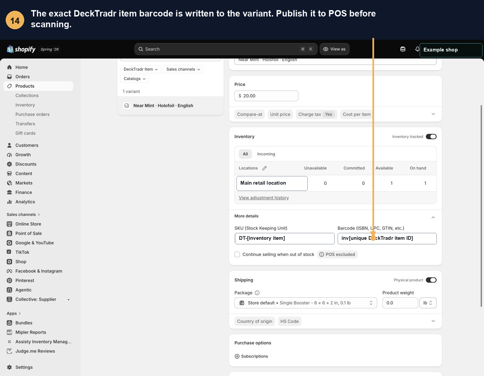This screenshot has height=376, width=484.
Task: Click the Example shop account button
Action: (451, 50)
